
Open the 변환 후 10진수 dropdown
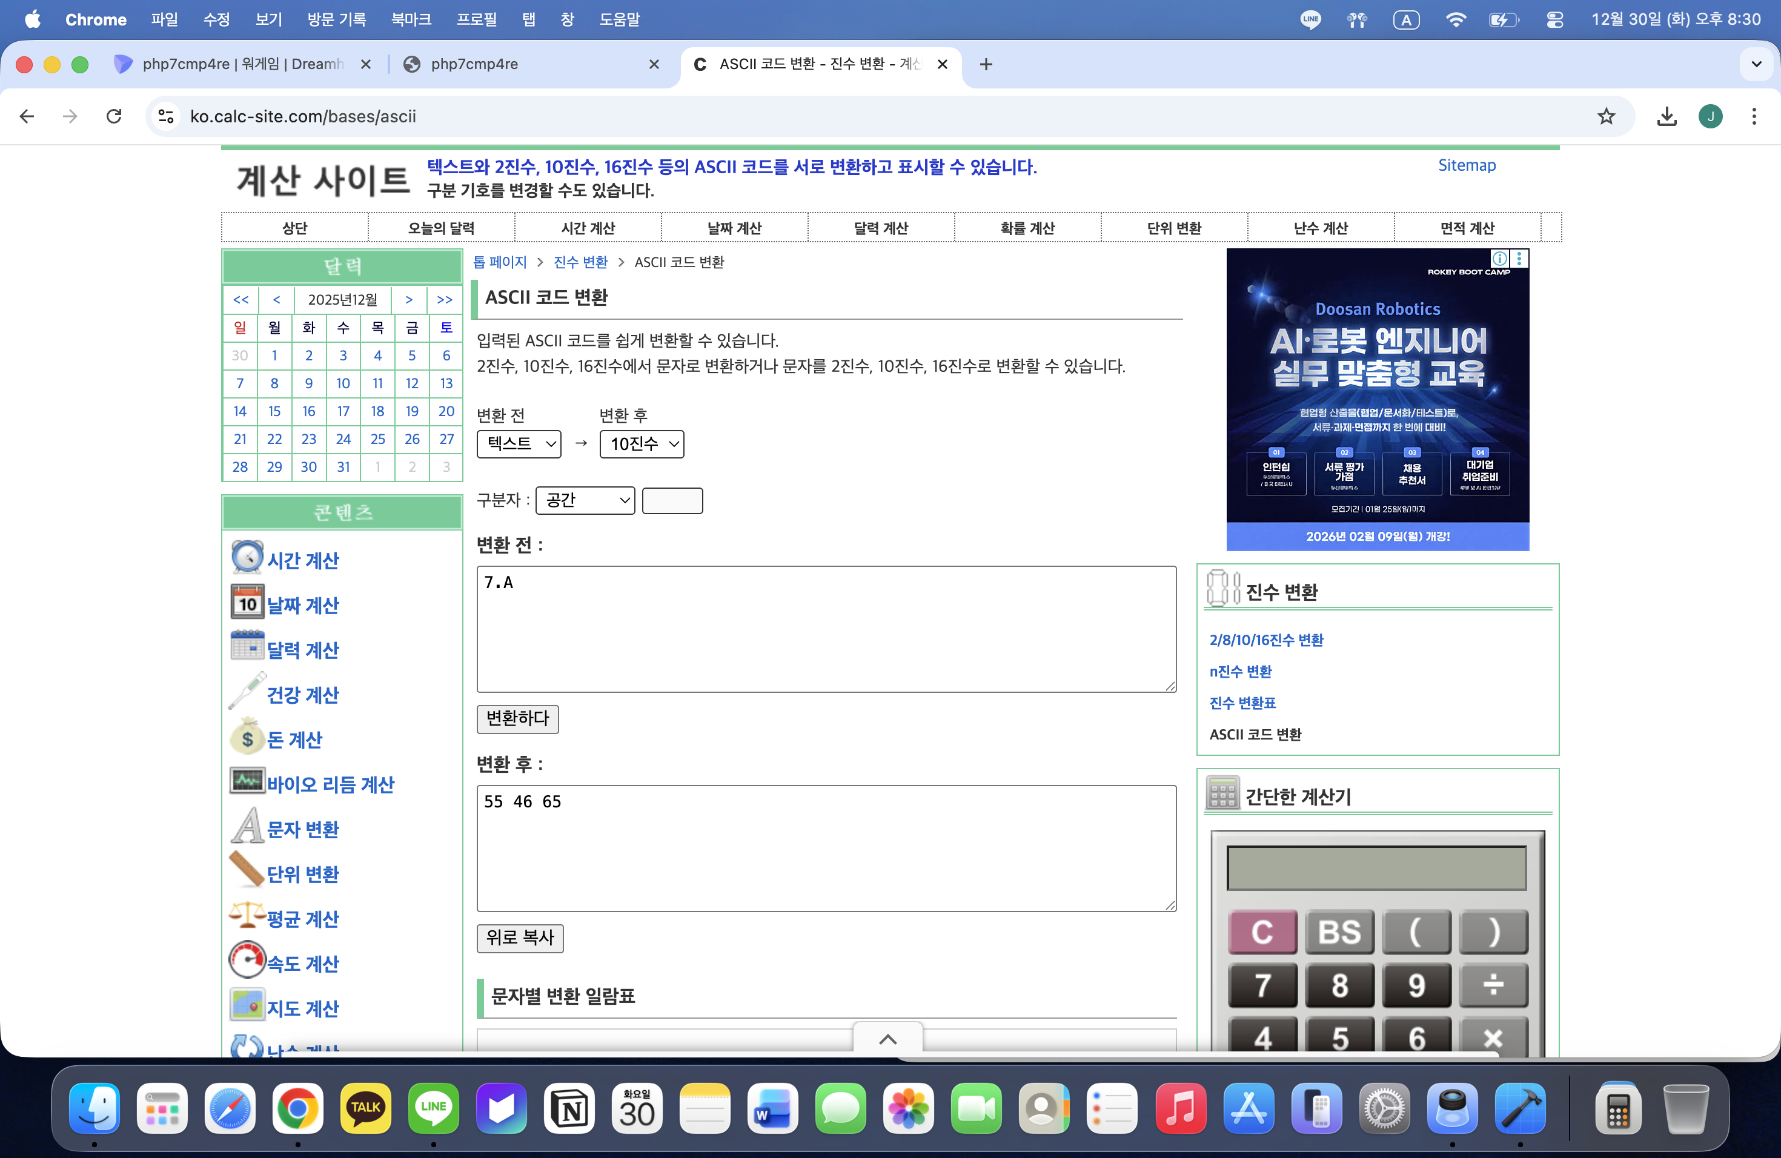tap(642, 443)
